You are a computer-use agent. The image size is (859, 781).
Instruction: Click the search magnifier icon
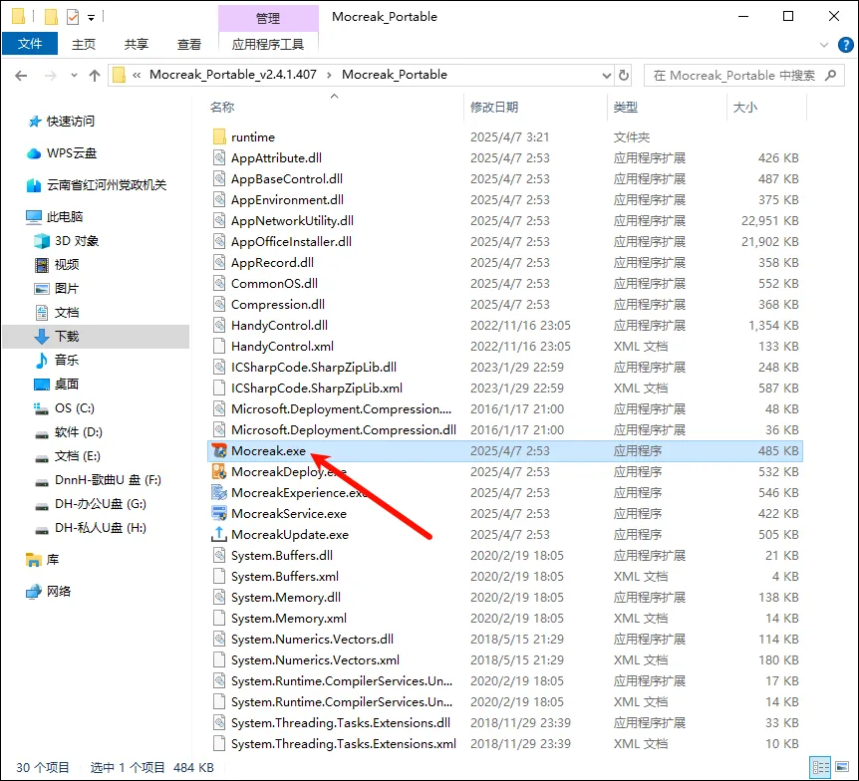tap(830, 75)
